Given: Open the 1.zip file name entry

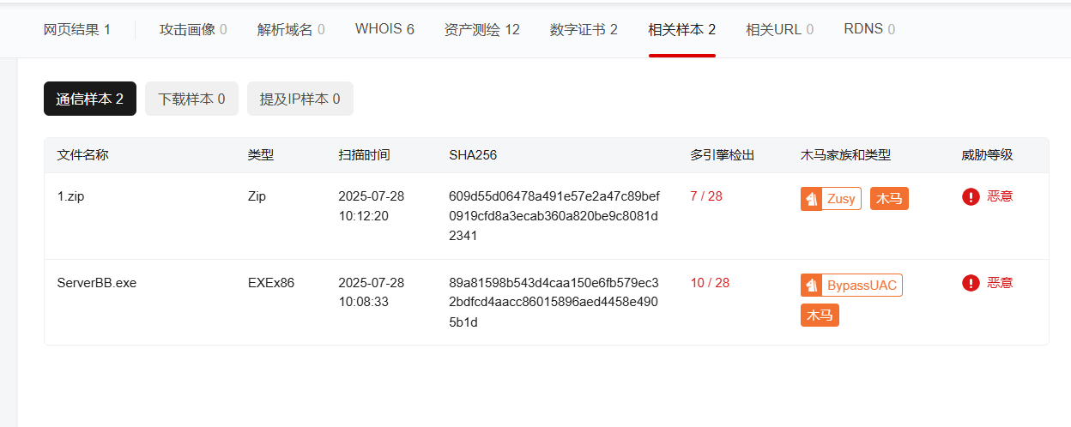Looking at the screenshot, I should (70, 196).
